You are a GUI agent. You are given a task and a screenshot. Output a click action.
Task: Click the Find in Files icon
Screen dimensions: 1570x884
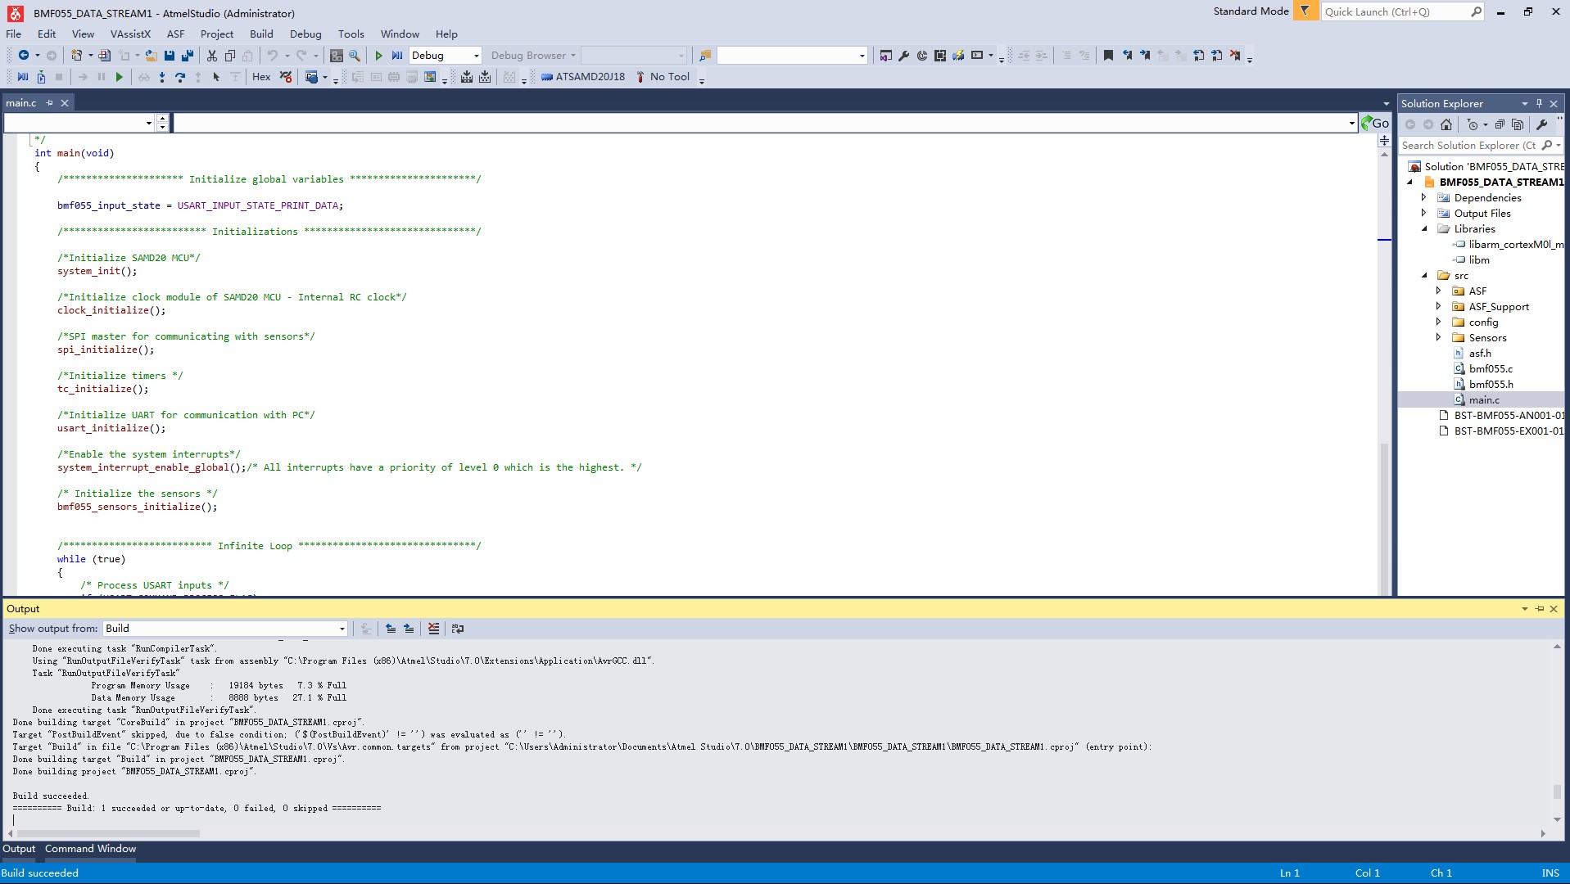[x=355, y=56]
